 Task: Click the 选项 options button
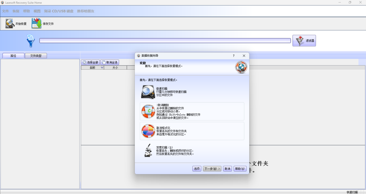click(x=197, y=169)
